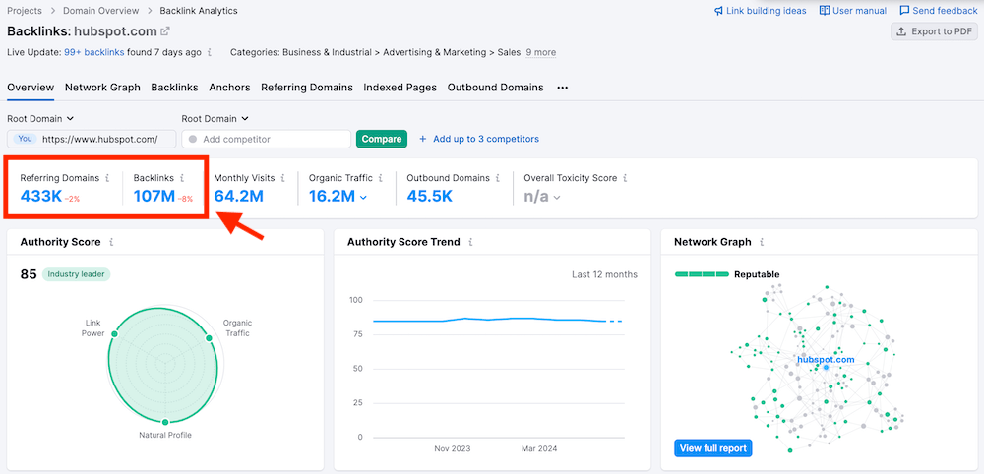Click the info icon next to Referring Domains

pos(108,178)
